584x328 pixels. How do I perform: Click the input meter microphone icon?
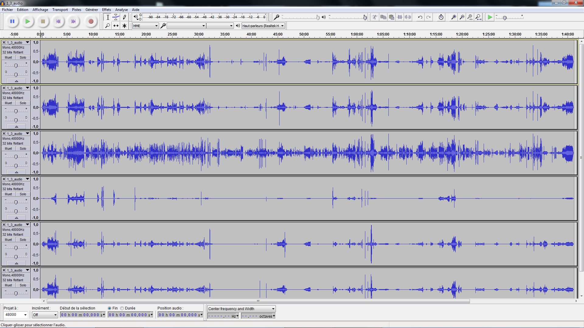[276, 17]
